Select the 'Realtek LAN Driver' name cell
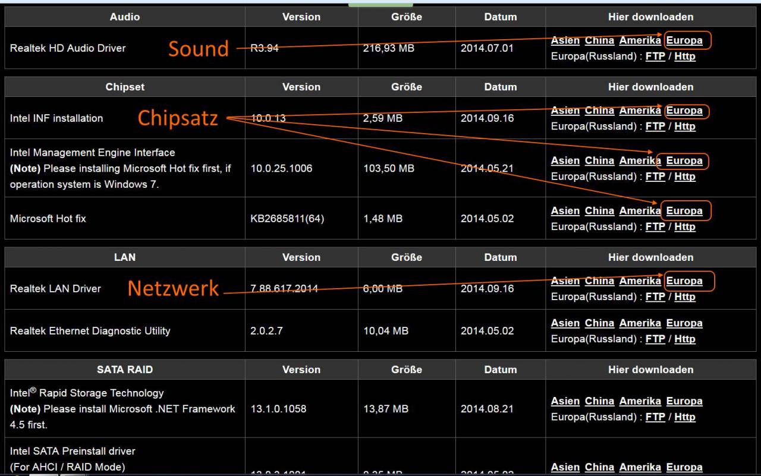The width and height of the screenshot is (761, 476). [125, 289]
